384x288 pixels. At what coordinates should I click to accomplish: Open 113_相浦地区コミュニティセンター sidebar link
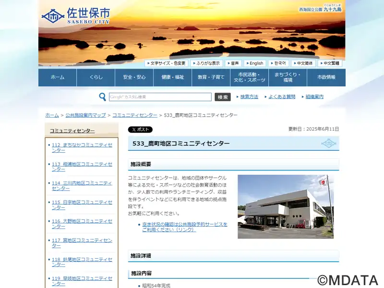pyautogui.click(x=82, y=167)
